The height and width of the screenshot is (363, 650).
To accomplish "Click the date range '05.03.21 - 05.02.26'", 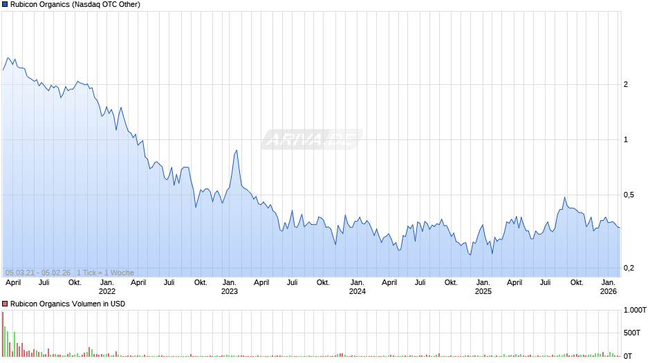I will click(38, 273).
